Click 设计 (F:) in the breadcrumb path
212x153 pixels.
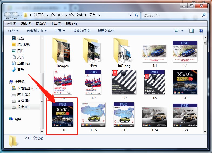tap(57, 15)
